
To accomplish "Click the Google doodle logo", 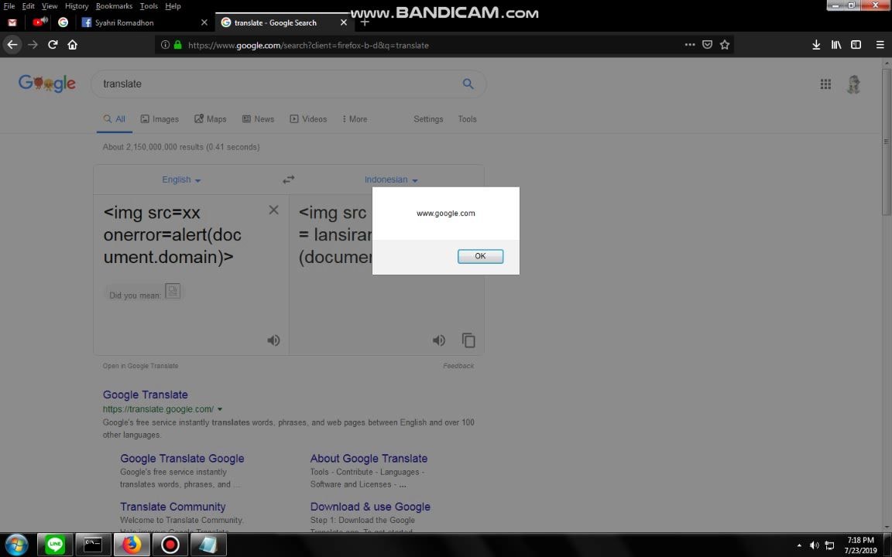I will [46, 84].
